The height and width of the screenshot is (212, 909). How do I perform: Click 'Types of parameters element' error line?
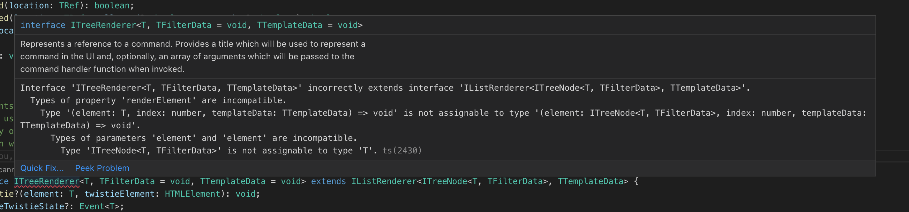tap(204, 138)
